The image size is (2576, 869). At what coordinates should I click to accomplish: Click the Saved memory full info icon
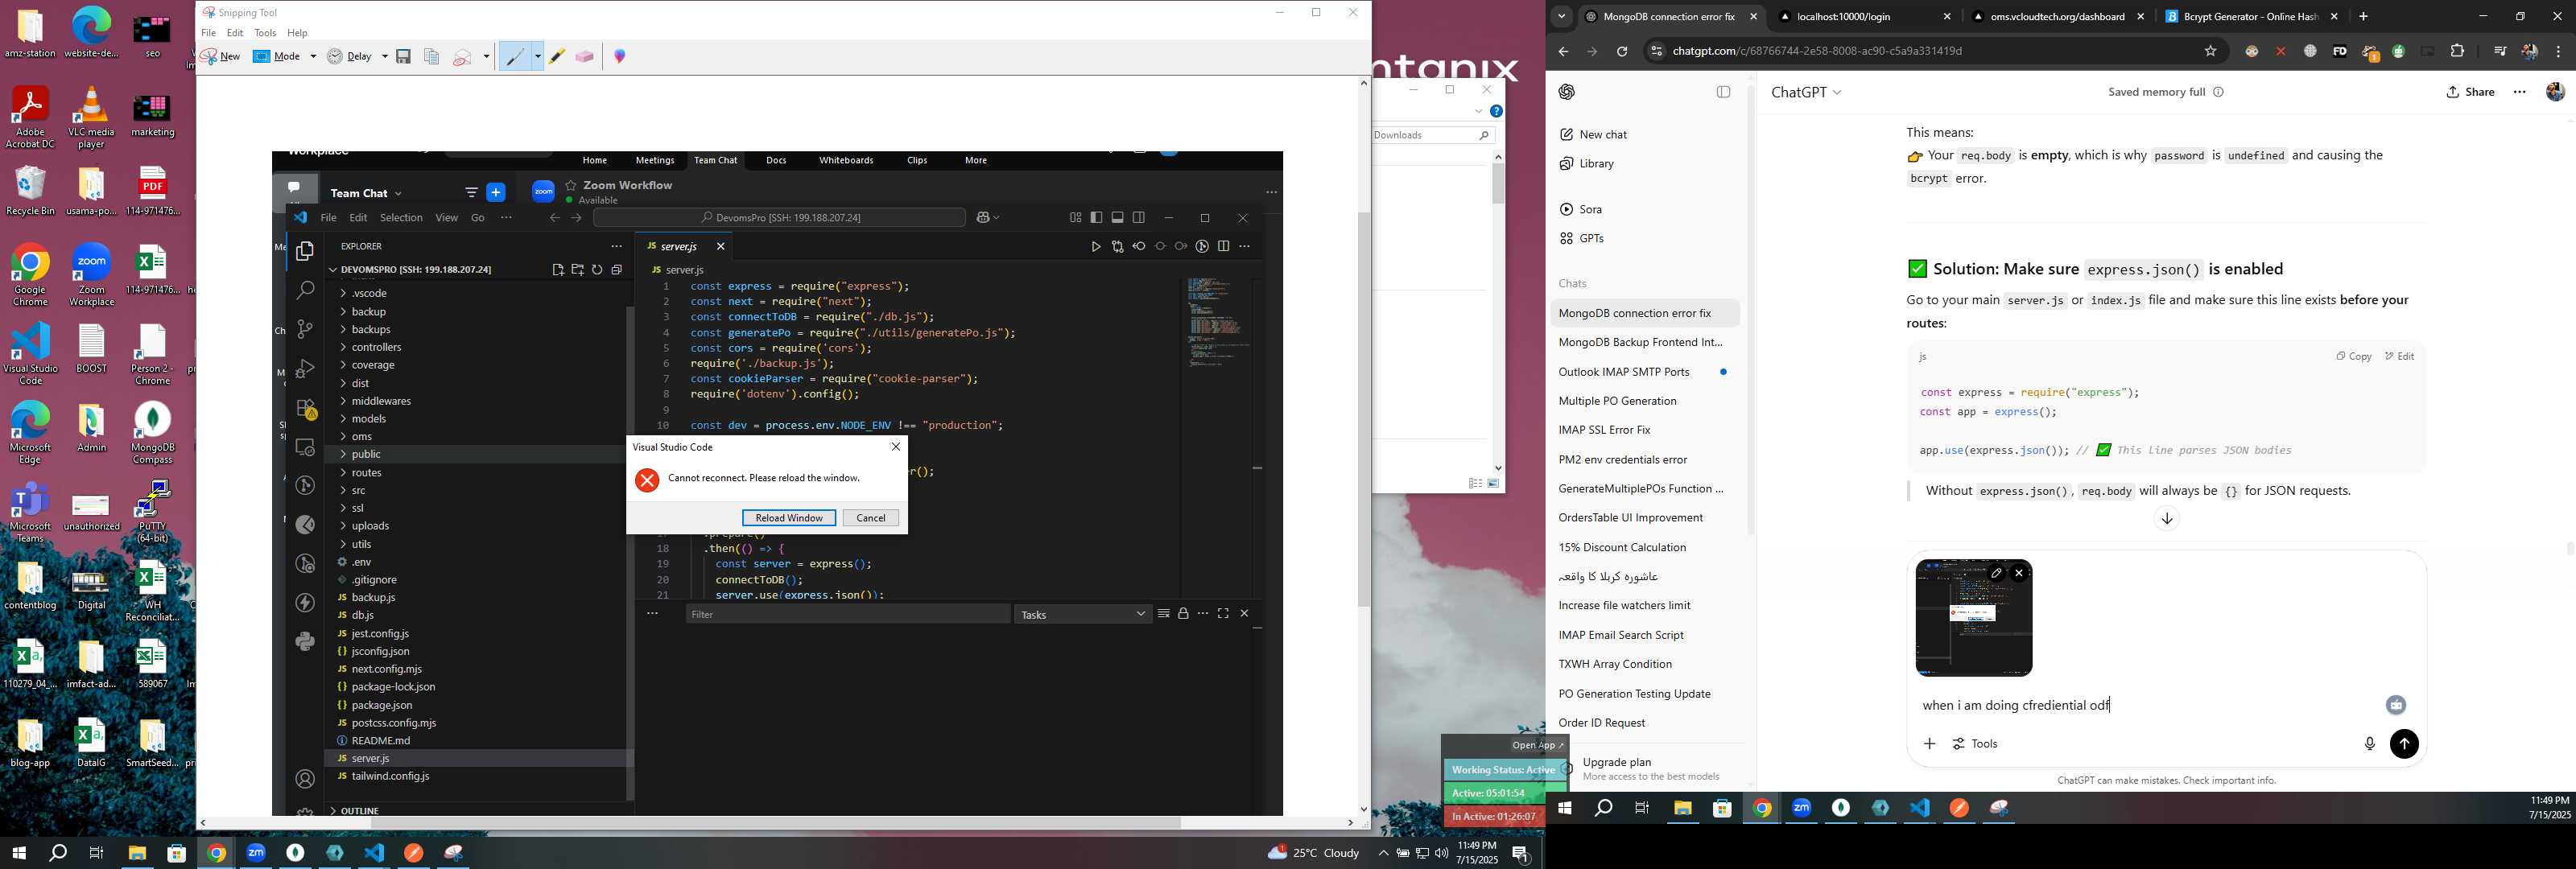coord(2218,92)
